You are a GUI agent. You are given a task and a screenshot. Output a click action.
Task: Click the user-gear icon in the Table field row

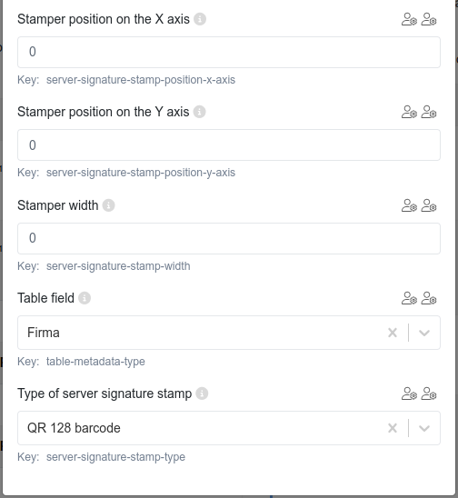click(x=429, y=298)
